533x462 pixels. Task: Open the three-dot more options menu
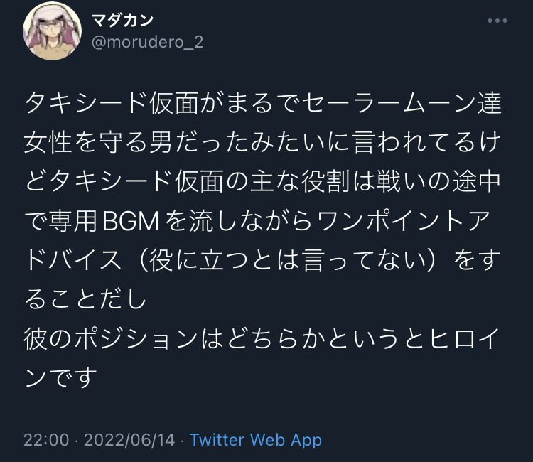pyautogui.click(x=497, y=21)
